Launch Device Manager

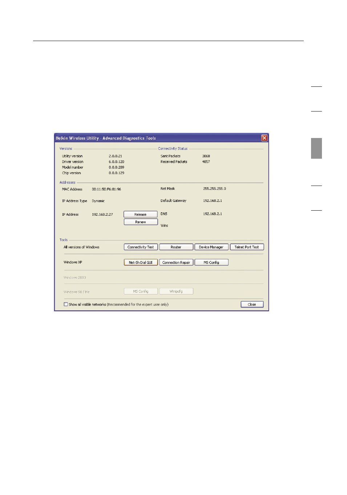coord(211,247)
